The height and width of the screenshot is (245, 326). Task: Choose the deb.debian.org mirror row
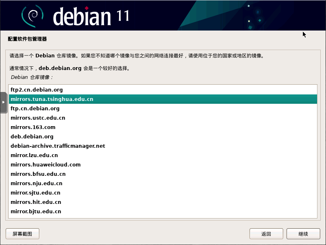click(x=163, y=137)
